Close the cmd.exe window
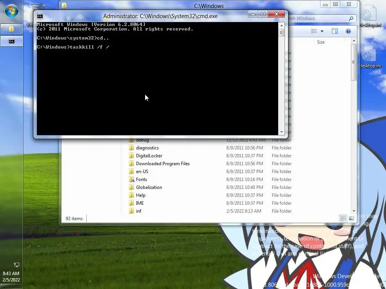Image resolution: width=386 pixels, height=289 pixels. [x=276, y=14]
